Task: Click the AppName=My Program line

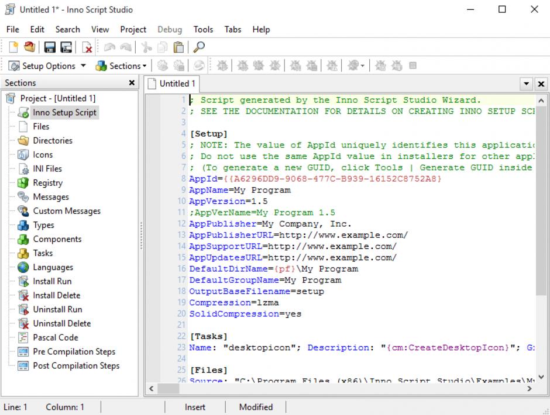Action: (240, 190)
